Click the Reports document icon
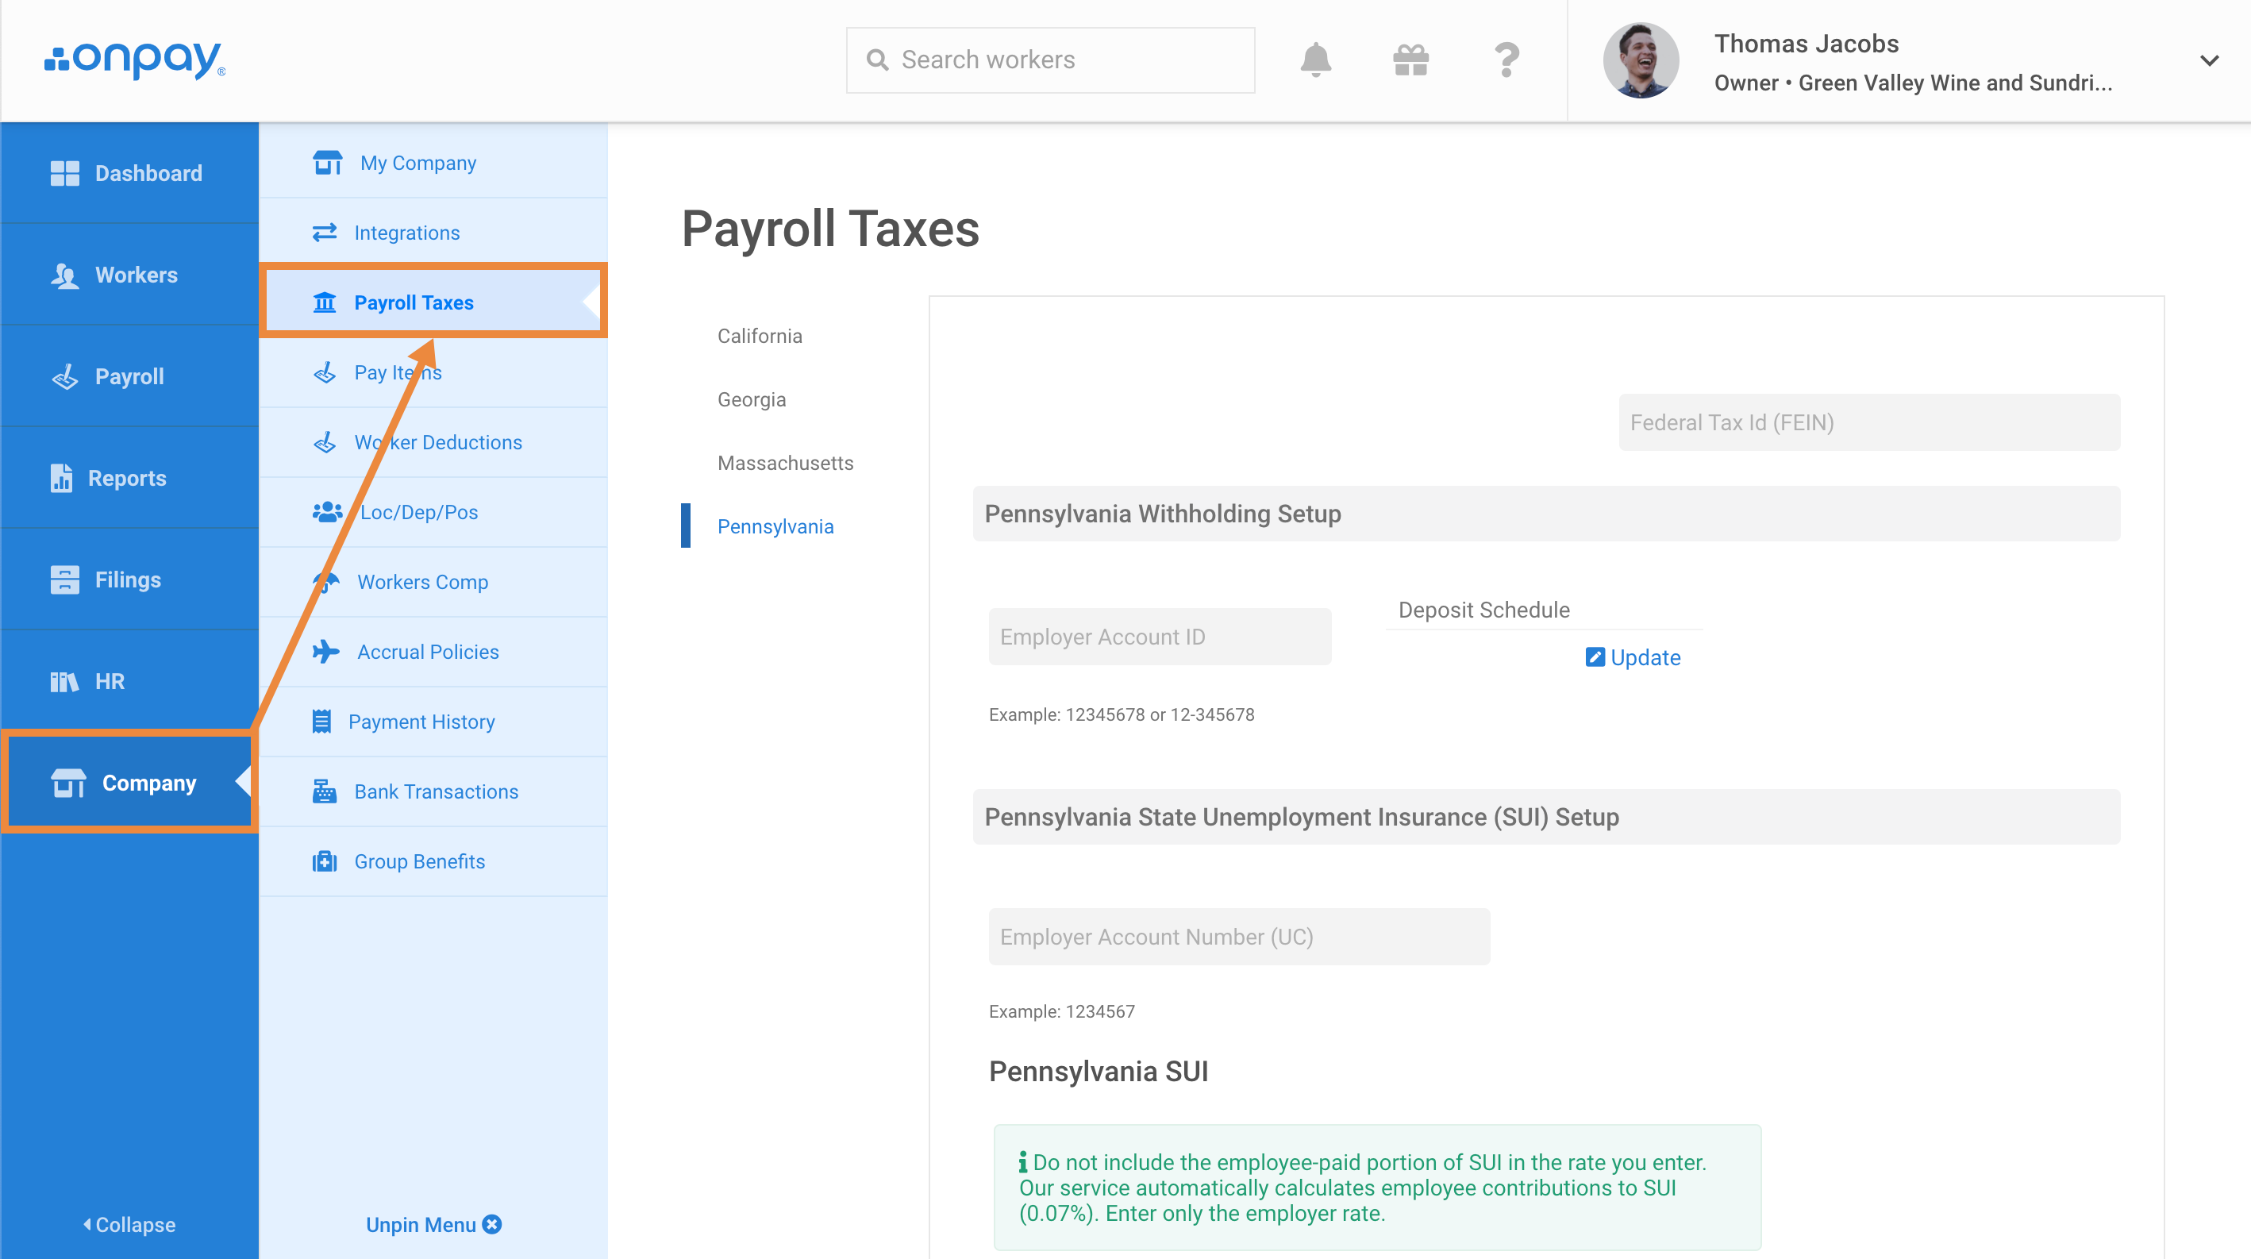The height and width of the screenshot is (1259, 2251). coord(61,478)
